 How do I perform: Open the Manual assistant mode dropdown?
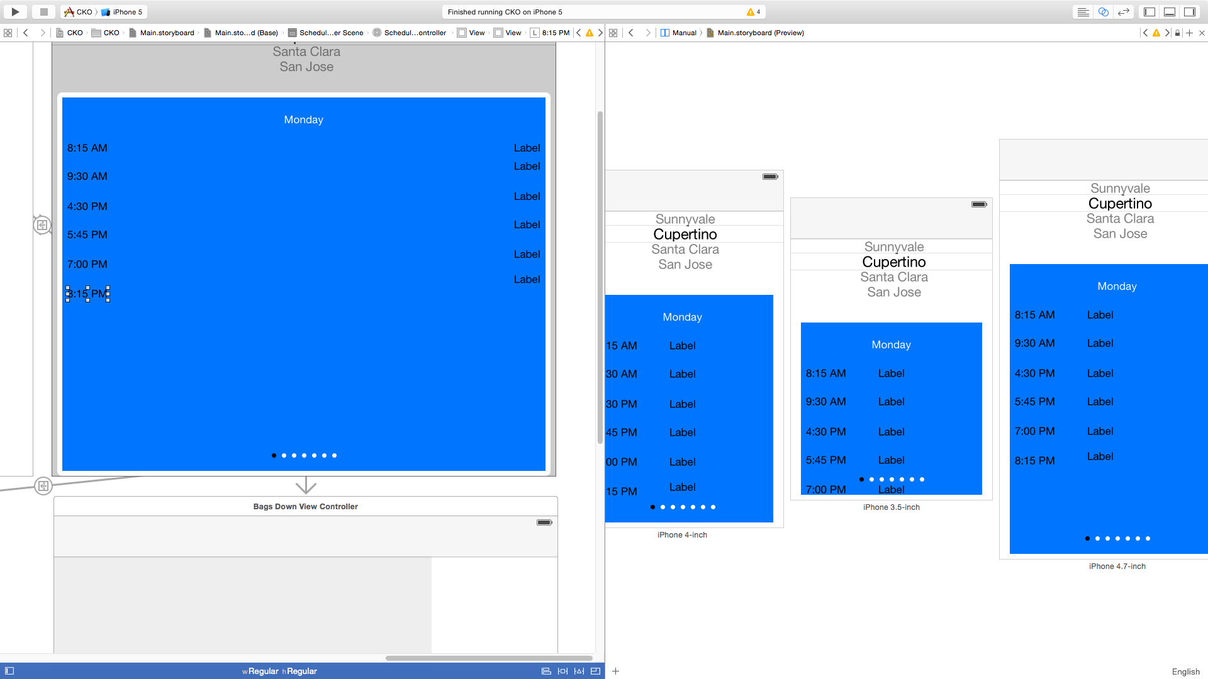679,33
